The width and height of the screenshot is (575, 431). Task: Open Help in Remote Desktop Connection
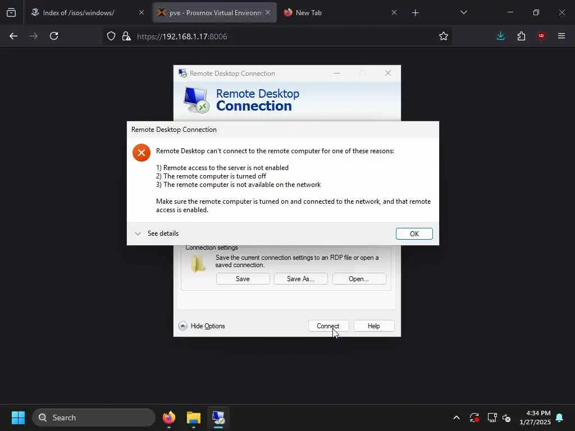pos(373,326)
